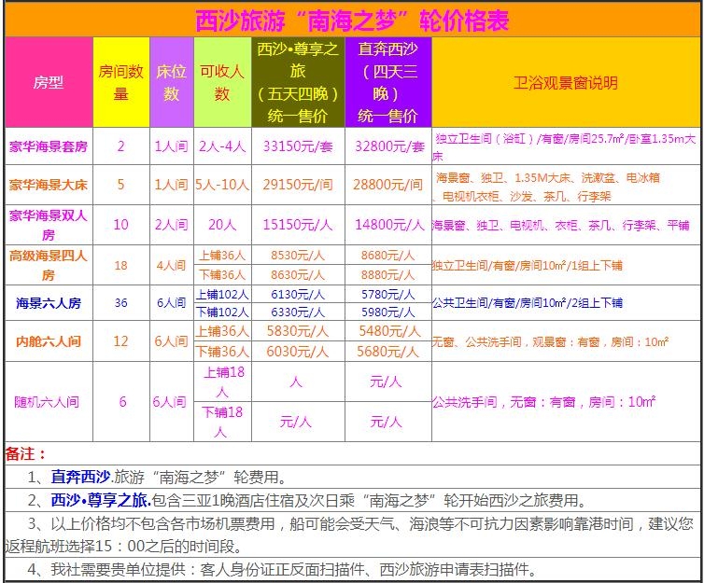Select the price 8880元/人
This screenshot has height=583, width=704.
click(x=387, y=274)
